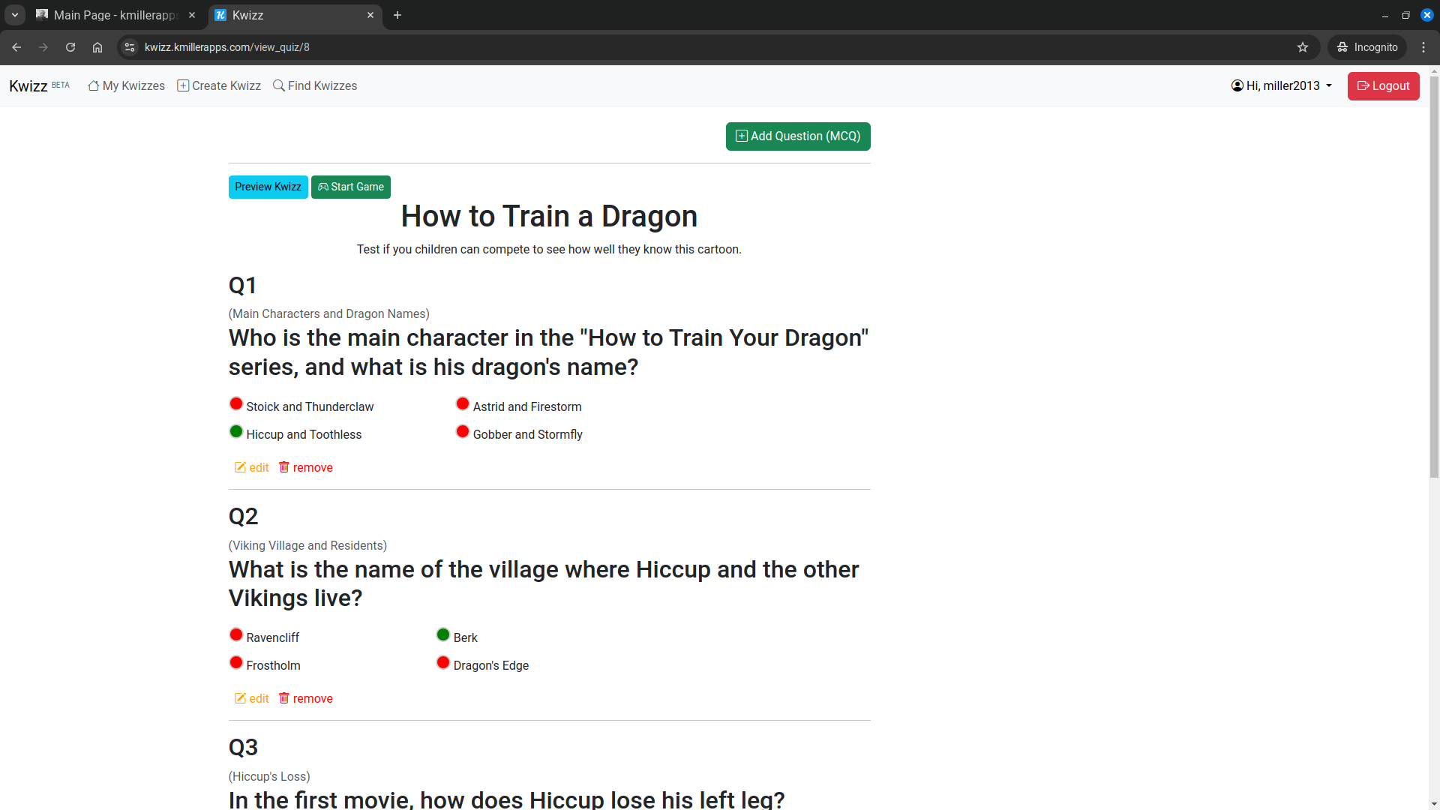Go forward in browser history
The width and height of the screenshot is (1440, 810).
click(x=43, y=47)
